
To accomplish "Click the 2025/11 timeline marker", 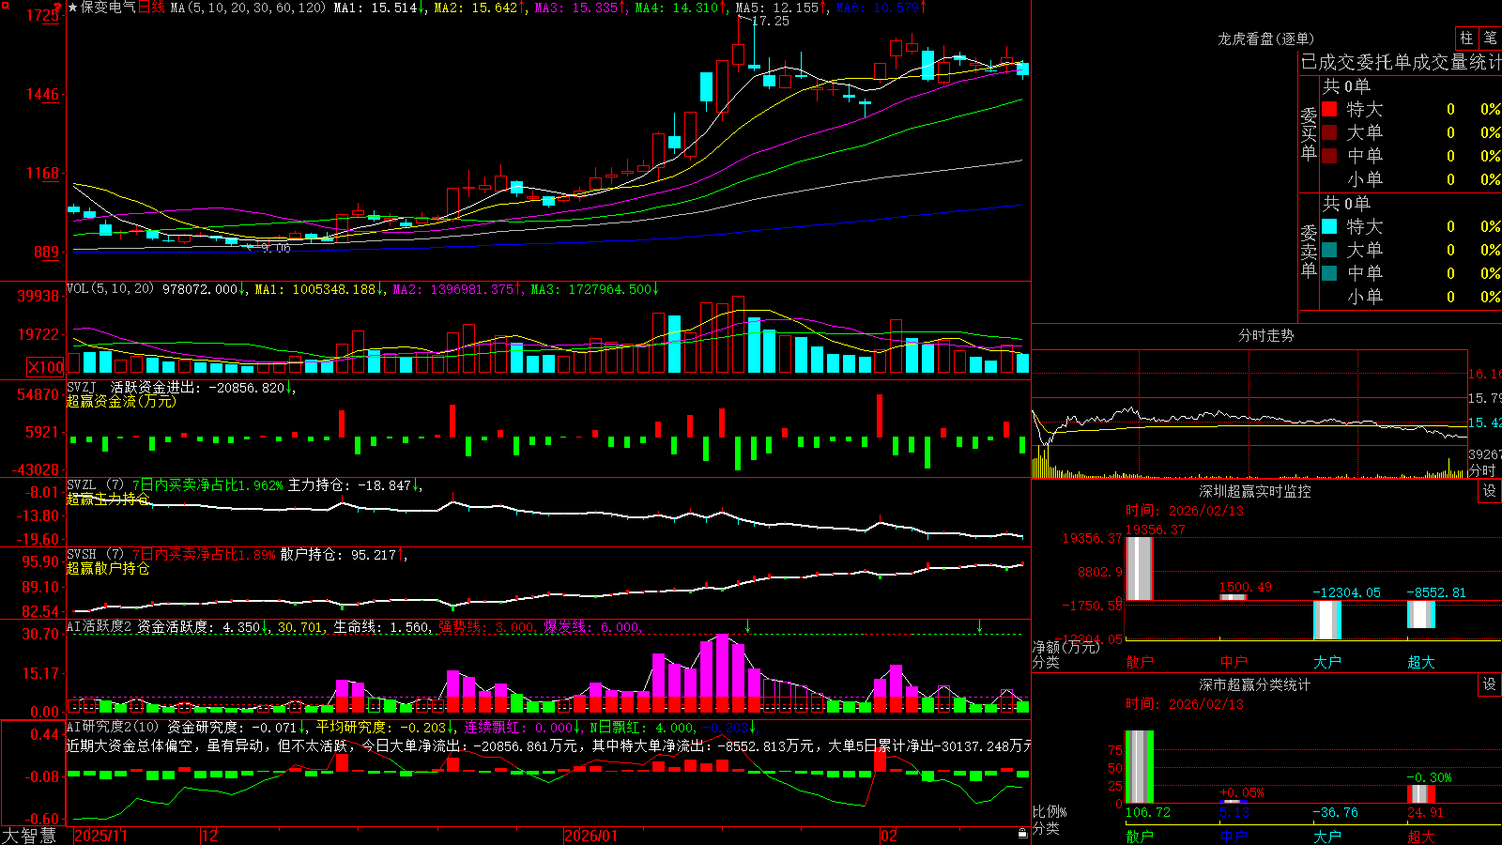I will (x=100, y=836).
